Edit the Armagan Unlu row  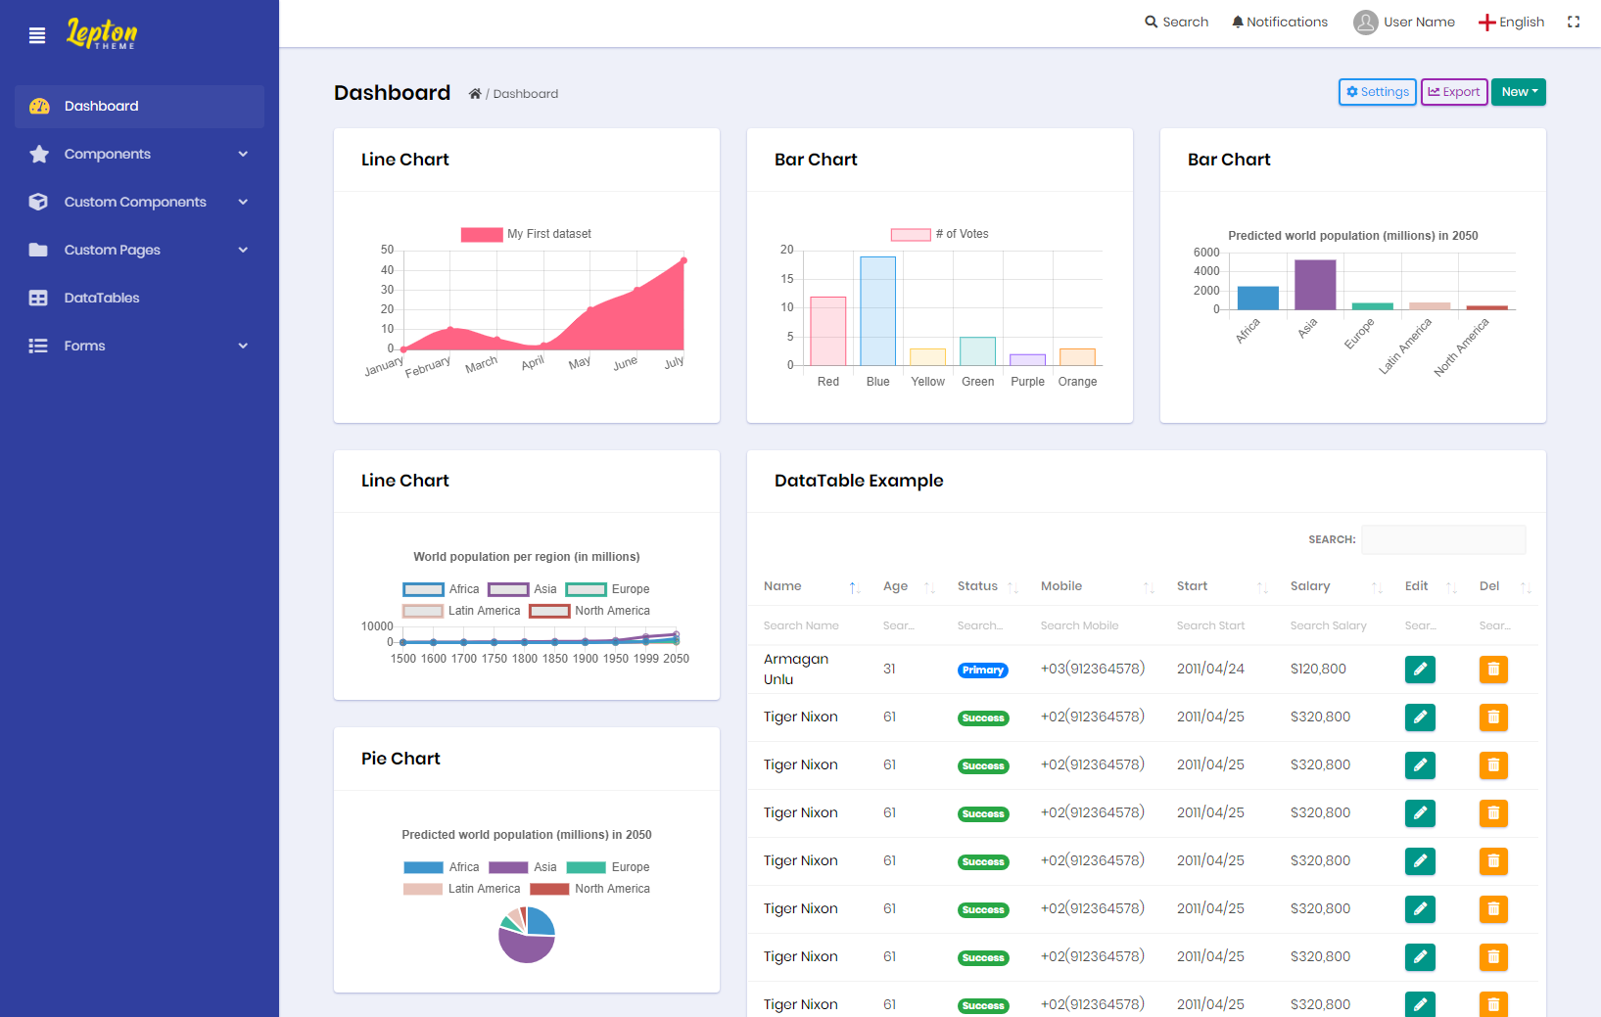[x=1420, y=670]
